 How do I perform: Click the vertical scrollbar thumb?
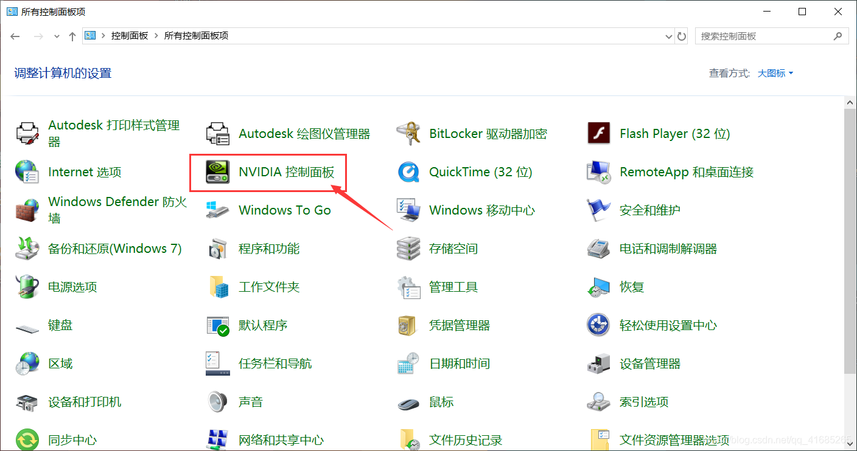[x=850, y=242]
